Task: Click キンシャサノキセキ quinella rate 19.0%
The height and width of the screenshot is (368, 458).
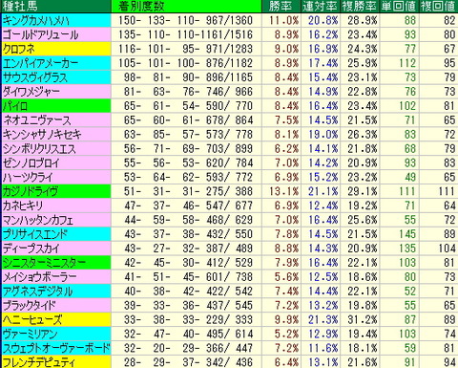Action: tap(323, 135)
